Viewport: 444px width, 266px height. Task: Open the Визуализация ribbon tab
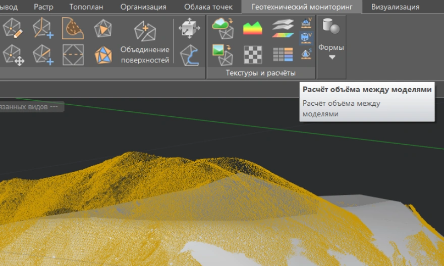[395, 7]
